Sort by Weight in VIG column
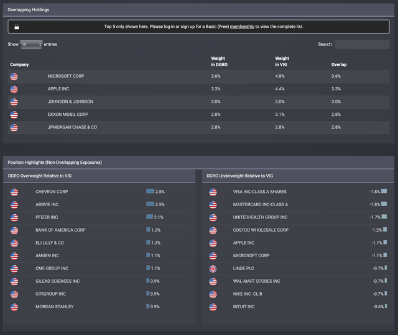 coord(282,62)
